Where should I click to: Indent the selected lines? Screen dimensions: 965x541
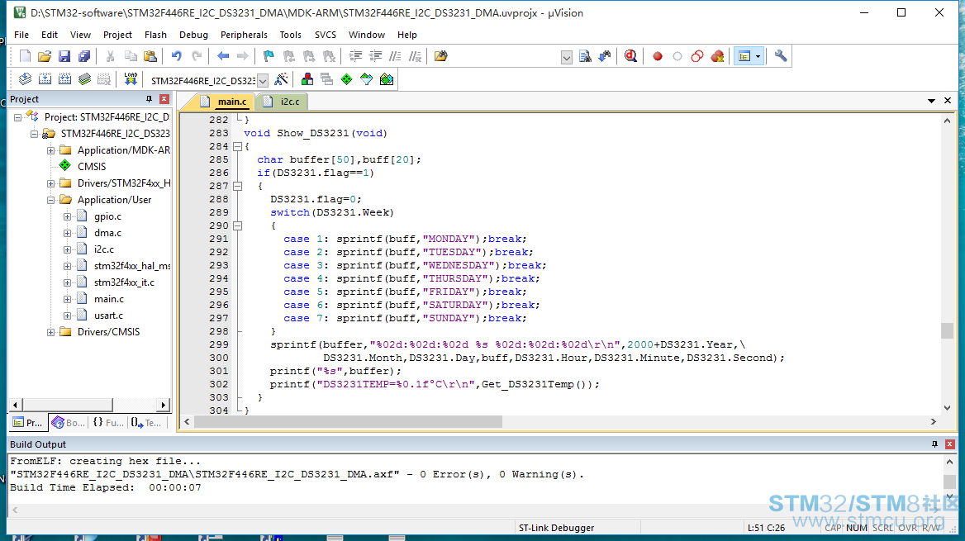[355, 57]
